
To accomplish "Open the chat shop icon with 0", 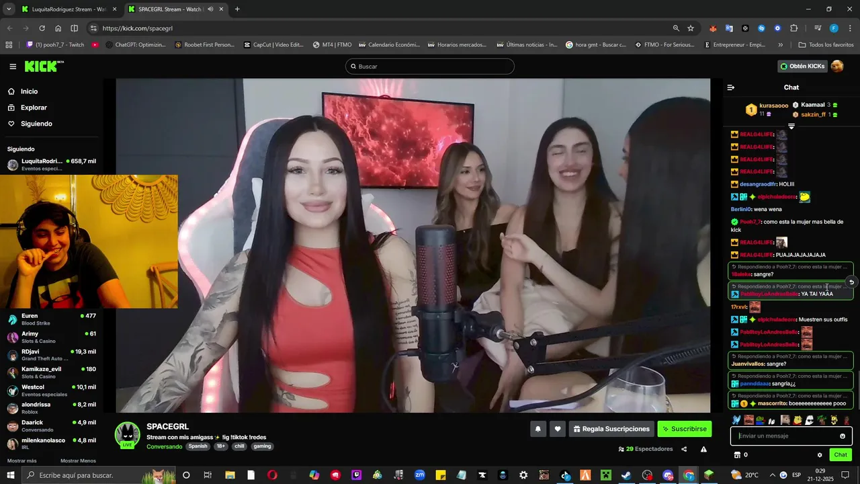I will (741, 455).
